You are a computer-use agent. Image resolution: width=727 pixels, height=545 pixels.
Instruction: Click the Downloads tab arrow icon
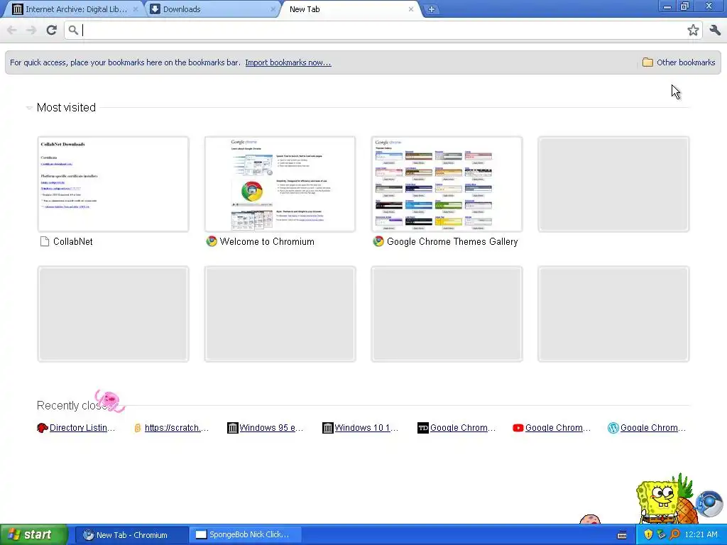[155, 9]
